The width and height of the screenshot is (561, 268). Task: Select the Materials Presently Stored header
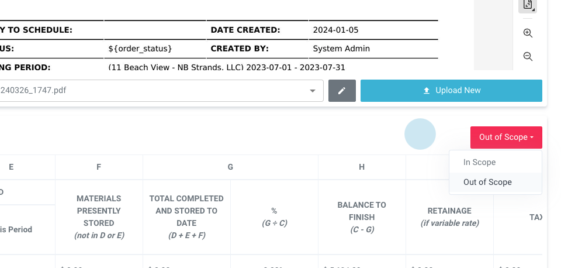click(99, 217)
